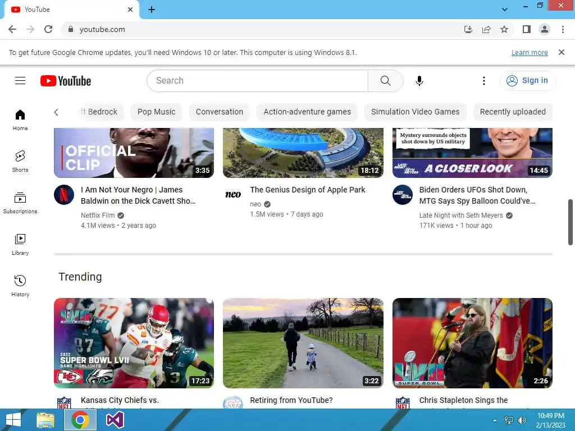Open Chrome profile avatar
This screenshot has height=431, width=575.
click(545, 29)
